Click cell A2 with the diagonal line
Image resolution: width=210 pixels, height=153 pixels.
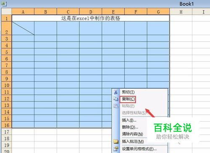pyautogui.click(x=23, y=28)
